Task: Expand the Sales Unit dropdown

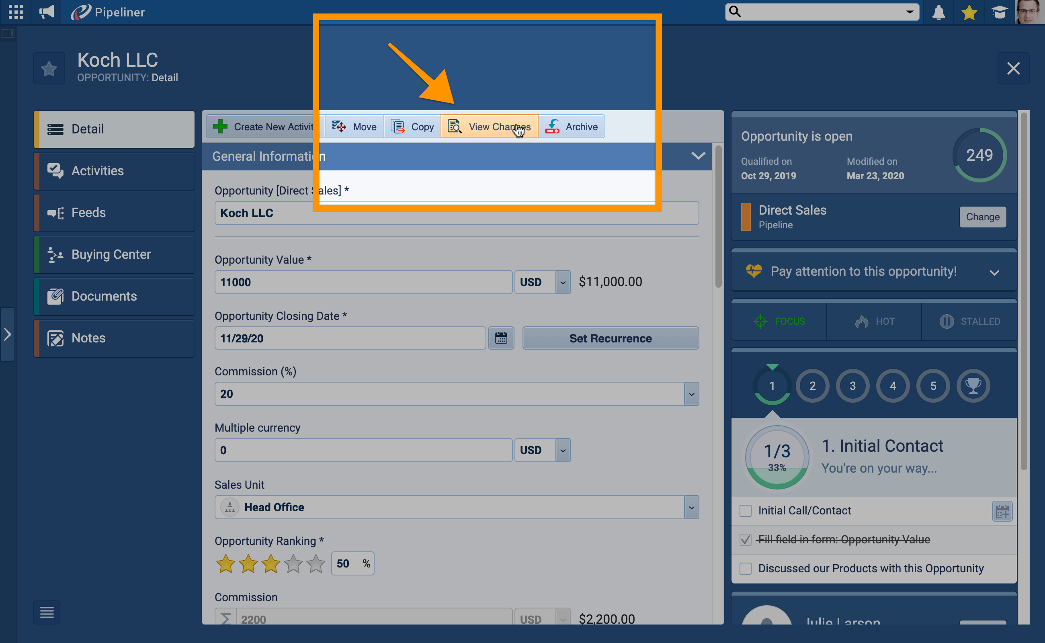Action: coord(691,507)
